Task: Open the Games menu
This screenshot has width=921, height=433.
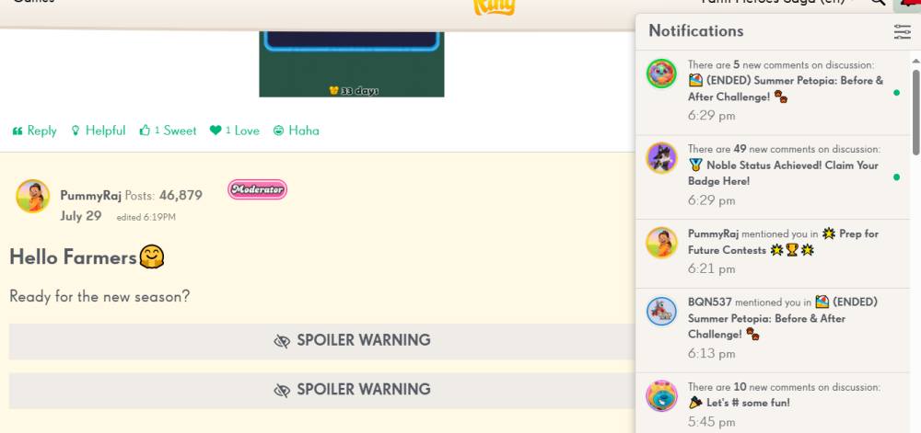Action: (33, 2)
